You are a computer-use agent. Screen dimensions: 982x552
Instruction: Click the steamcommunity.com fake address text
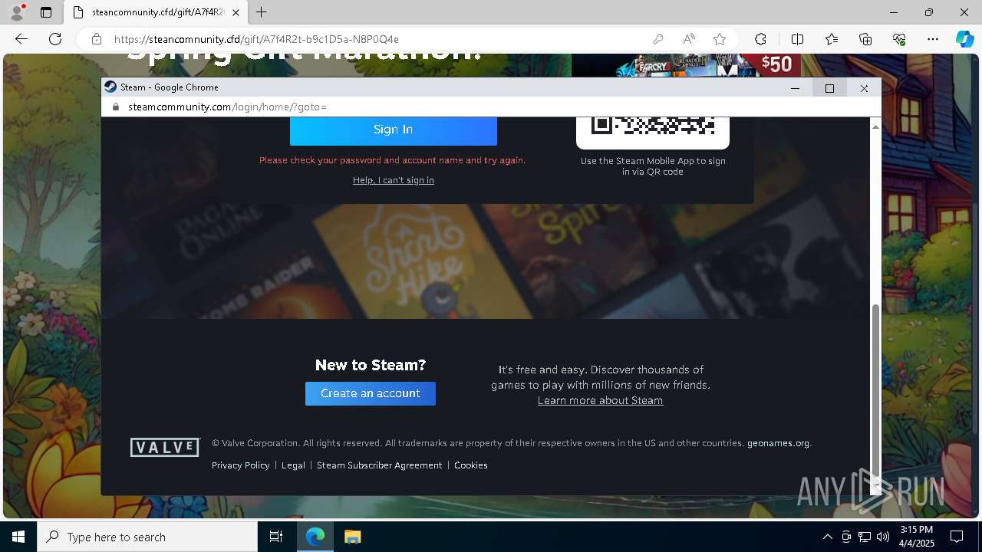pos(227,107)
